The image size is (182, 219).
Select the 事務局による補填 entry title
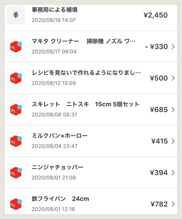point(55,10)
